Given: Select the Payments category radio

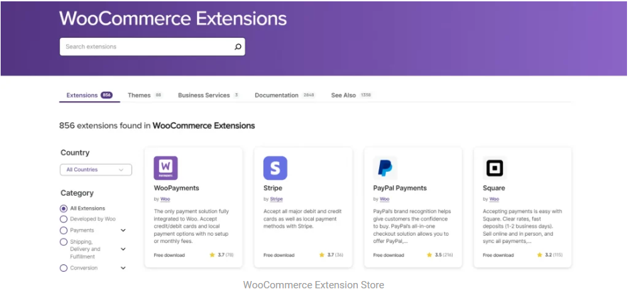Looking at the screenshot, I should 63,230.
